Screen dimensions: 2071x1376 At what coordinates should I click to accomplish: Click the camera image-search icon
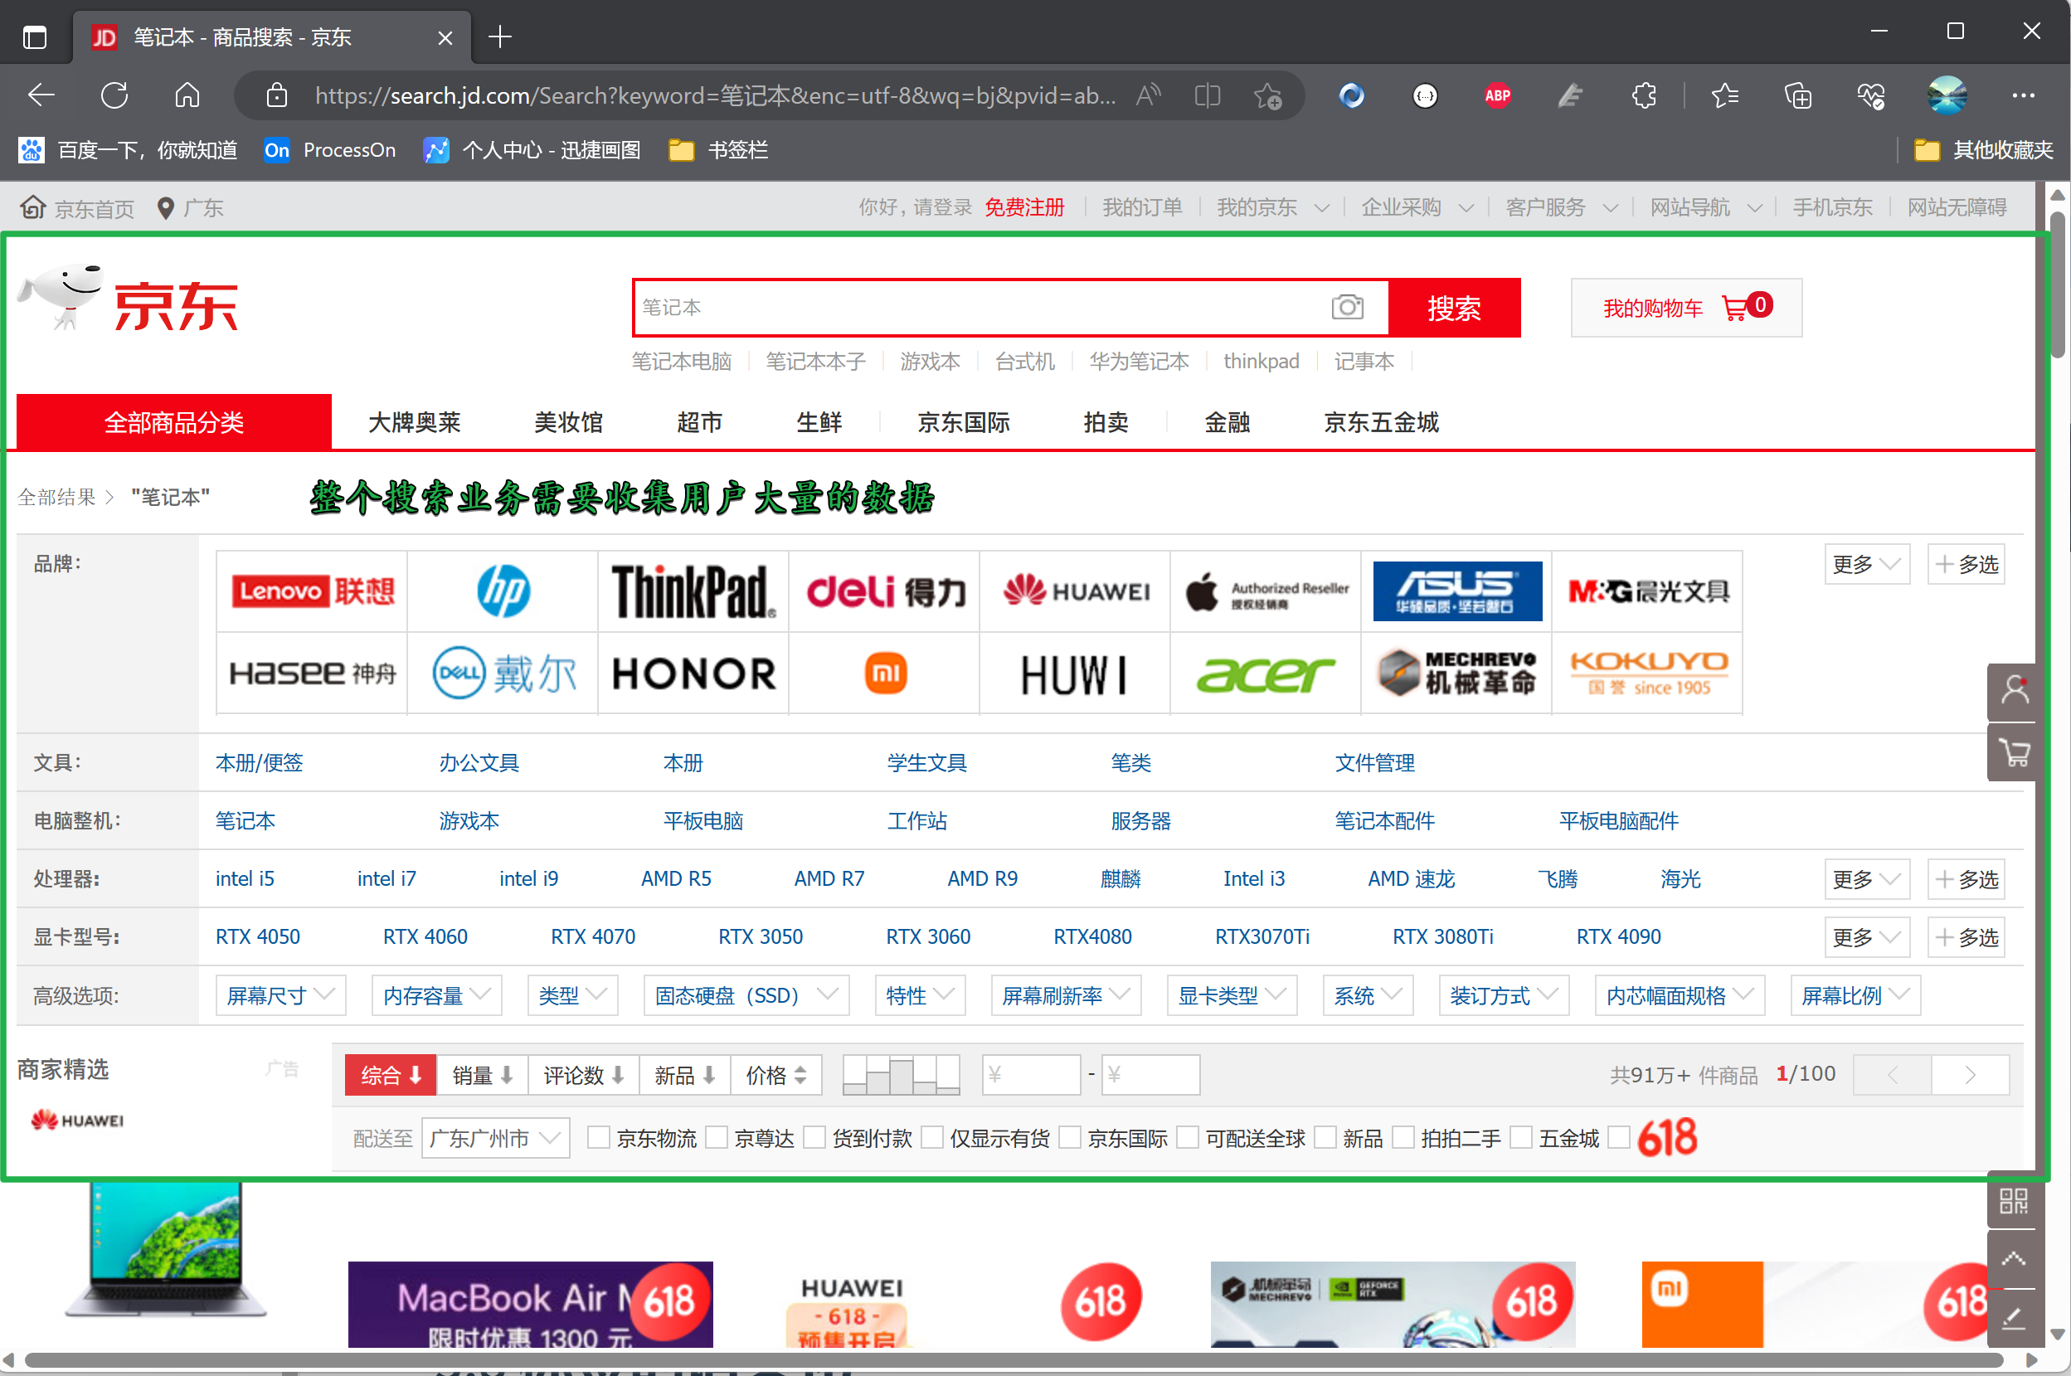pyautogui.click(x=1346, y=307)
